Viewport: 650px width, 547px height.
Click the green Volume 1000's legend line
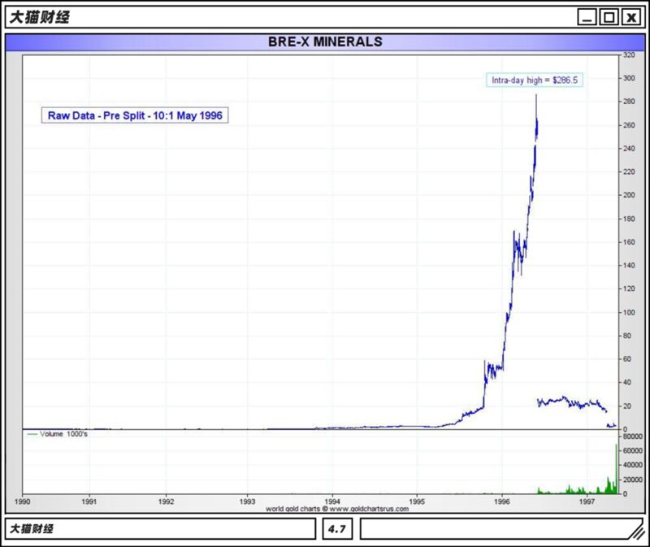point(32,434)
